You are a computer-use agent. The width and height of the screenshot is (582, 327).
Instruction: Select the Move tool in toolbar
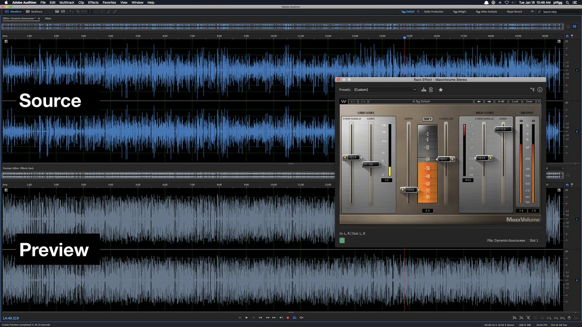click(x=72, y=12)
